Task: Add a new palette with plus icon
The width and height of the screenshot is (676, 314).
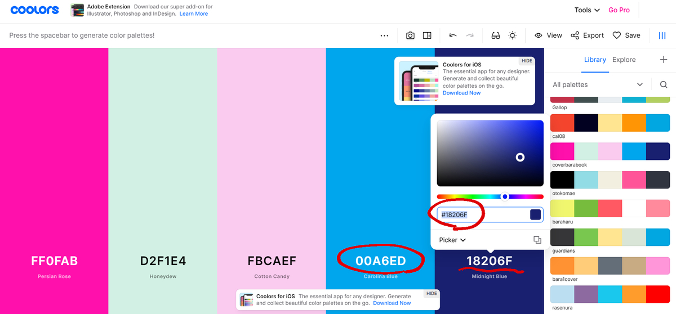Action: (664, 60)
